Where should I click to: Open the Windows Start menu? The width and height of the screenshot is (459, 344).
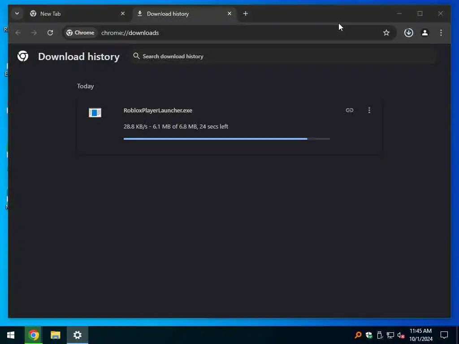[x=11, y=335]
